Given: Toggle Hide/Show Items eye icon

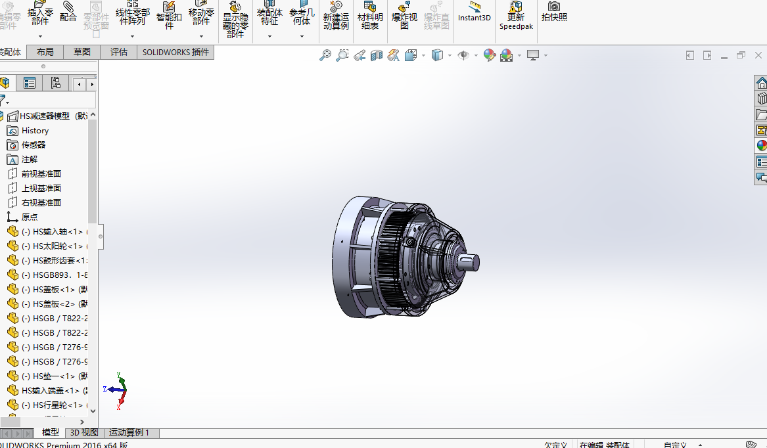Looking at the screenshot, I should pyautogui.click(x=463, y=55).
